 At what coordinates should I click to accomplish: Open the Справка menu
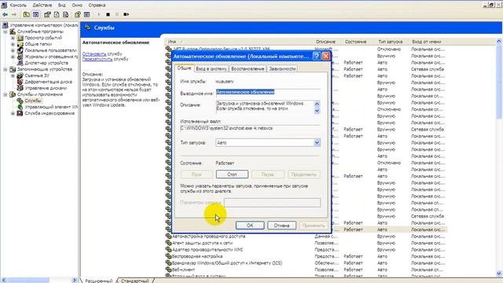click(x=97, y=6)
